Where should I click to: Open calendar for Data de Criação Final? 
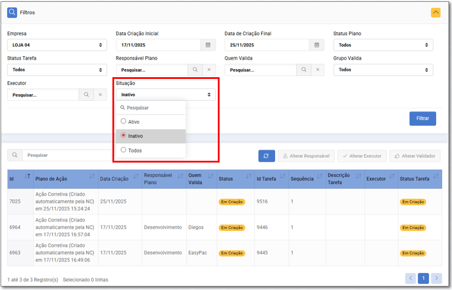(316, 45)
